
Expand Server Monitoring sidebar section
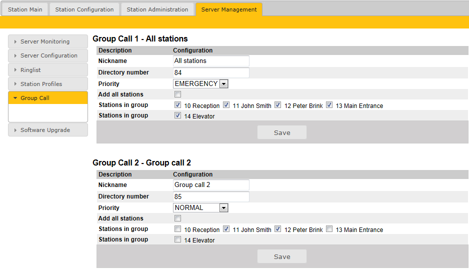point(48,41)
